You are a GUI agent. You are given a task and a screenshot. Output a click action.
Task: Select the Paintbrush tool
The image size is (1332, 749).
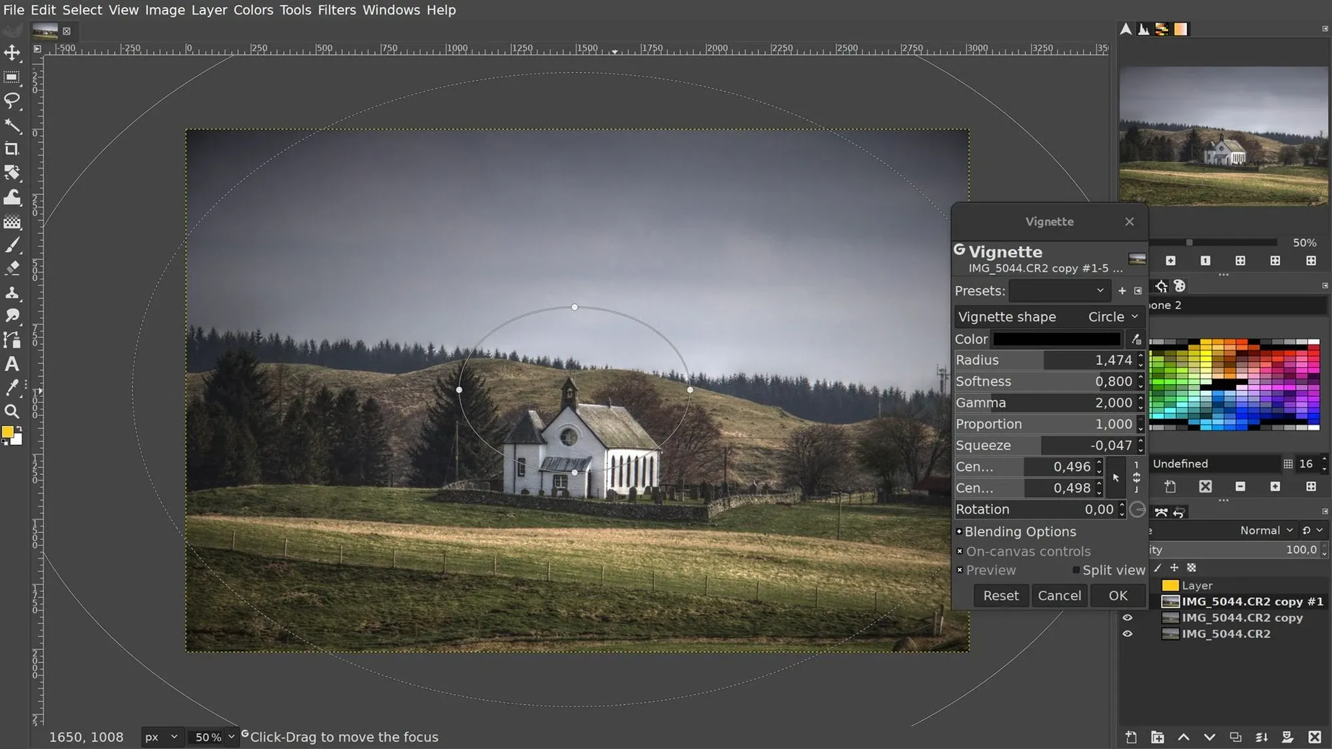click(x=12, y=245)
